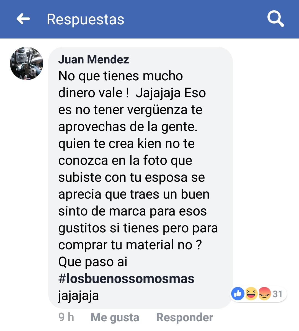Click Responder to reply
299x331 pixels.
point(185,317)
